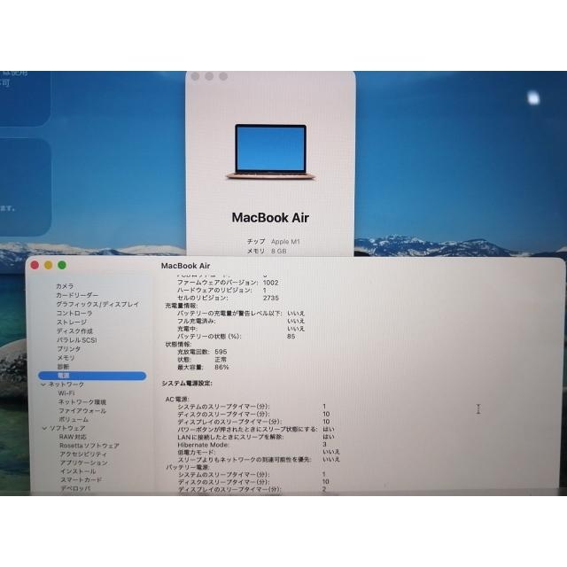Select the highlighted 電源 sidebar item

[x=92, y=376]
